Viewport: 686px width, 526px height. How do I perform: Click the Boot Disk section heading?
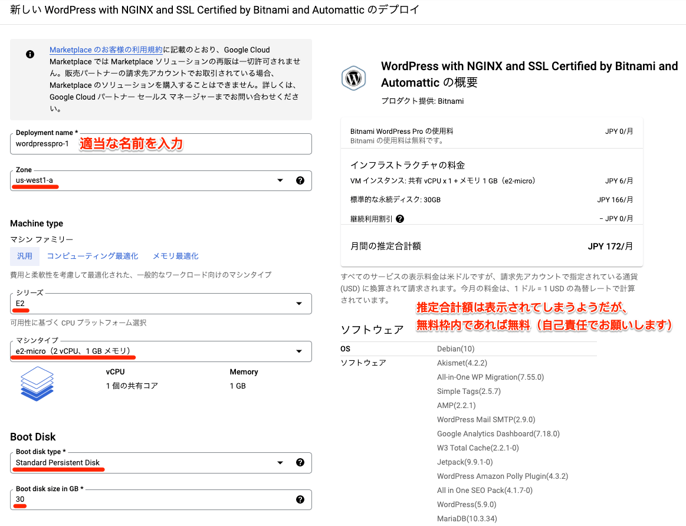(x=33, y=437)
